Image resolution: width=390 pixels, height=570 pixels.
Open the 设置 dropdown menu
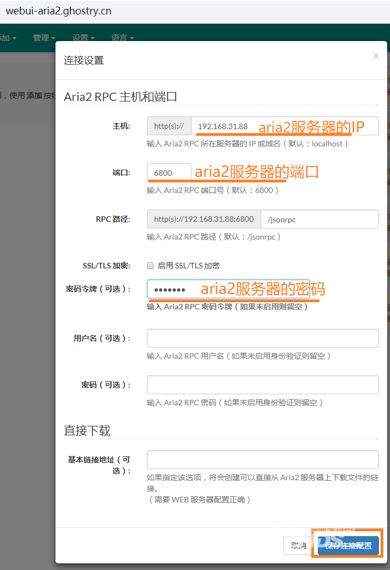tap(83, 38)
